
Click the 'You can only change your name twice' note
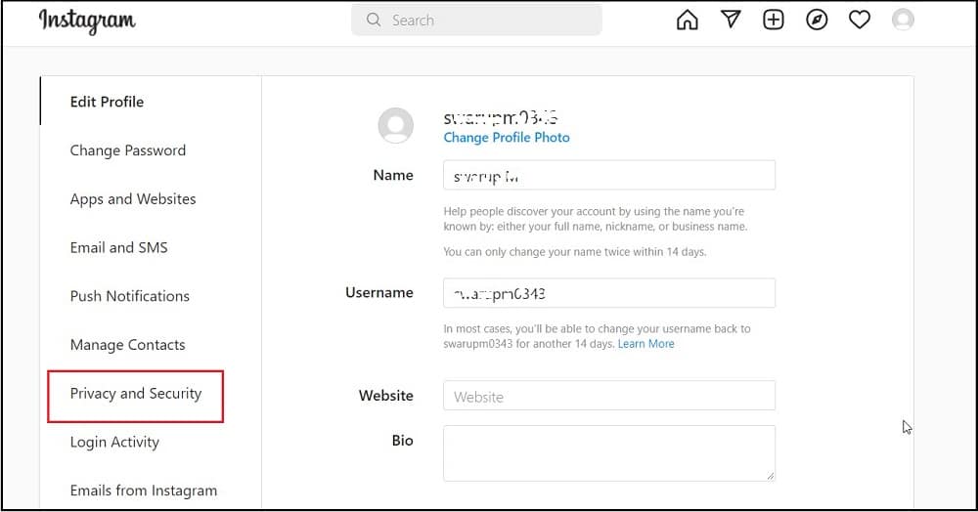coord(574,252)
